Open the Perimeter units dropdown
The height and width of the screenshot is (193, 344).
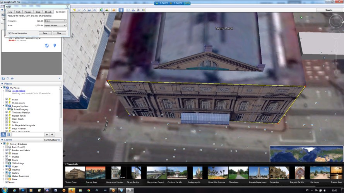[x=55, y=21]
